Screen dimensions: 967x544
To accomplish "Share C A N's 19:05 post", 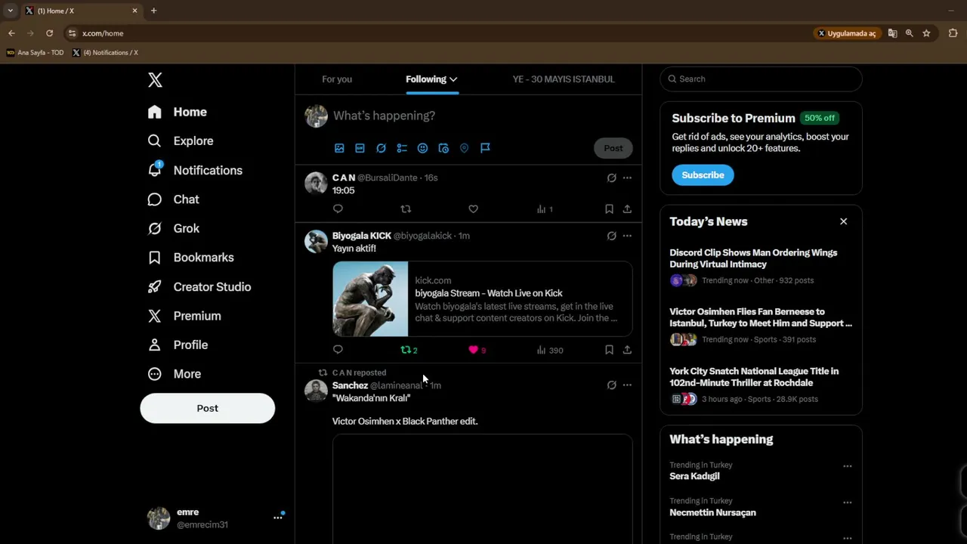I will 627,209.
